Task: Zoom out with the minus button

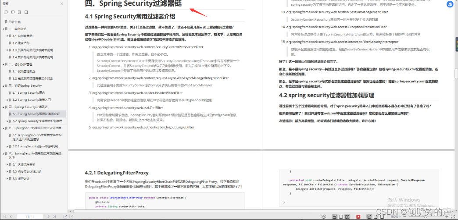Action: (x=405, y=217)
